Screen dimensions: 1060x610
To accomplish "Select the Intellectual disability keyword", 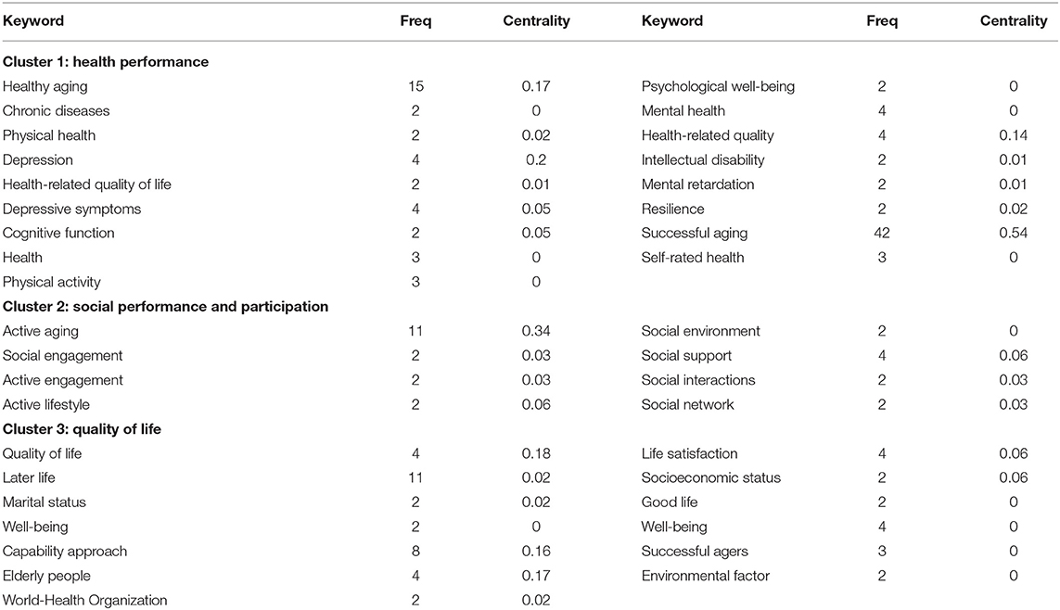I will [x=702, y=160].
